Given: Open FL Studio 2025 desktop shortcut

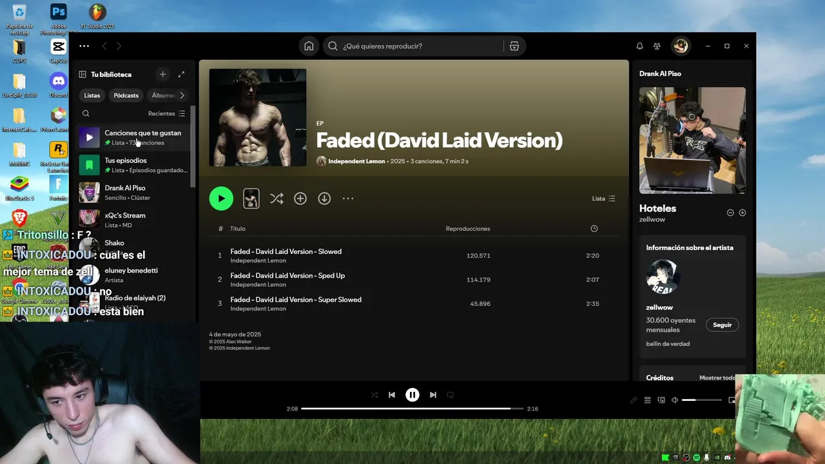Looking at the screenshot, I should coord(97,17).
